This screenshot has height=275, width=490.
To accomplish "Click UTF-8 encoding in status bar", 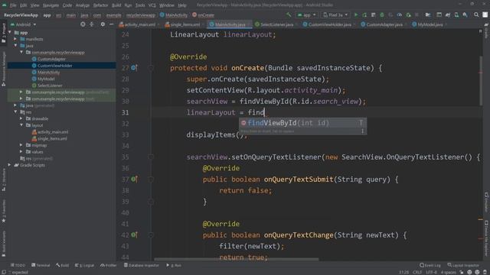I will (x=432, y=272).
